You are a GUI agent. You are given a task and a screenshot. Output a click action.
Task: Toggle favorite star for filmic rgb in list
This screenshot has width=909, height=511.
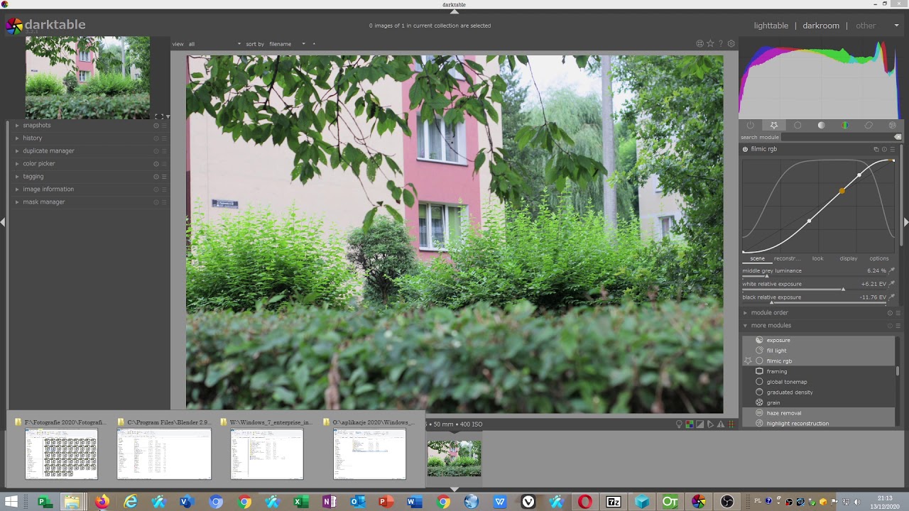[748, 361]
